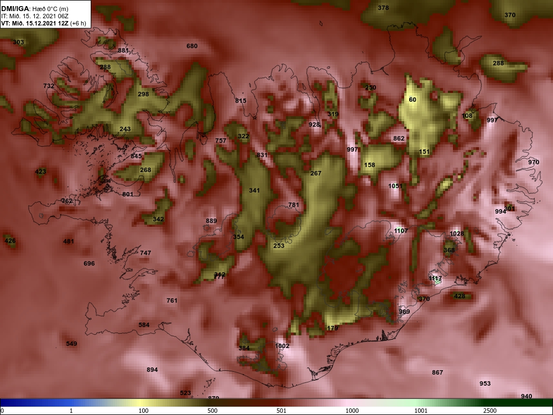The width and height of the screenshot is (553, 415).
Task: Click the 867 value over the southern sea
Action: 437,372
